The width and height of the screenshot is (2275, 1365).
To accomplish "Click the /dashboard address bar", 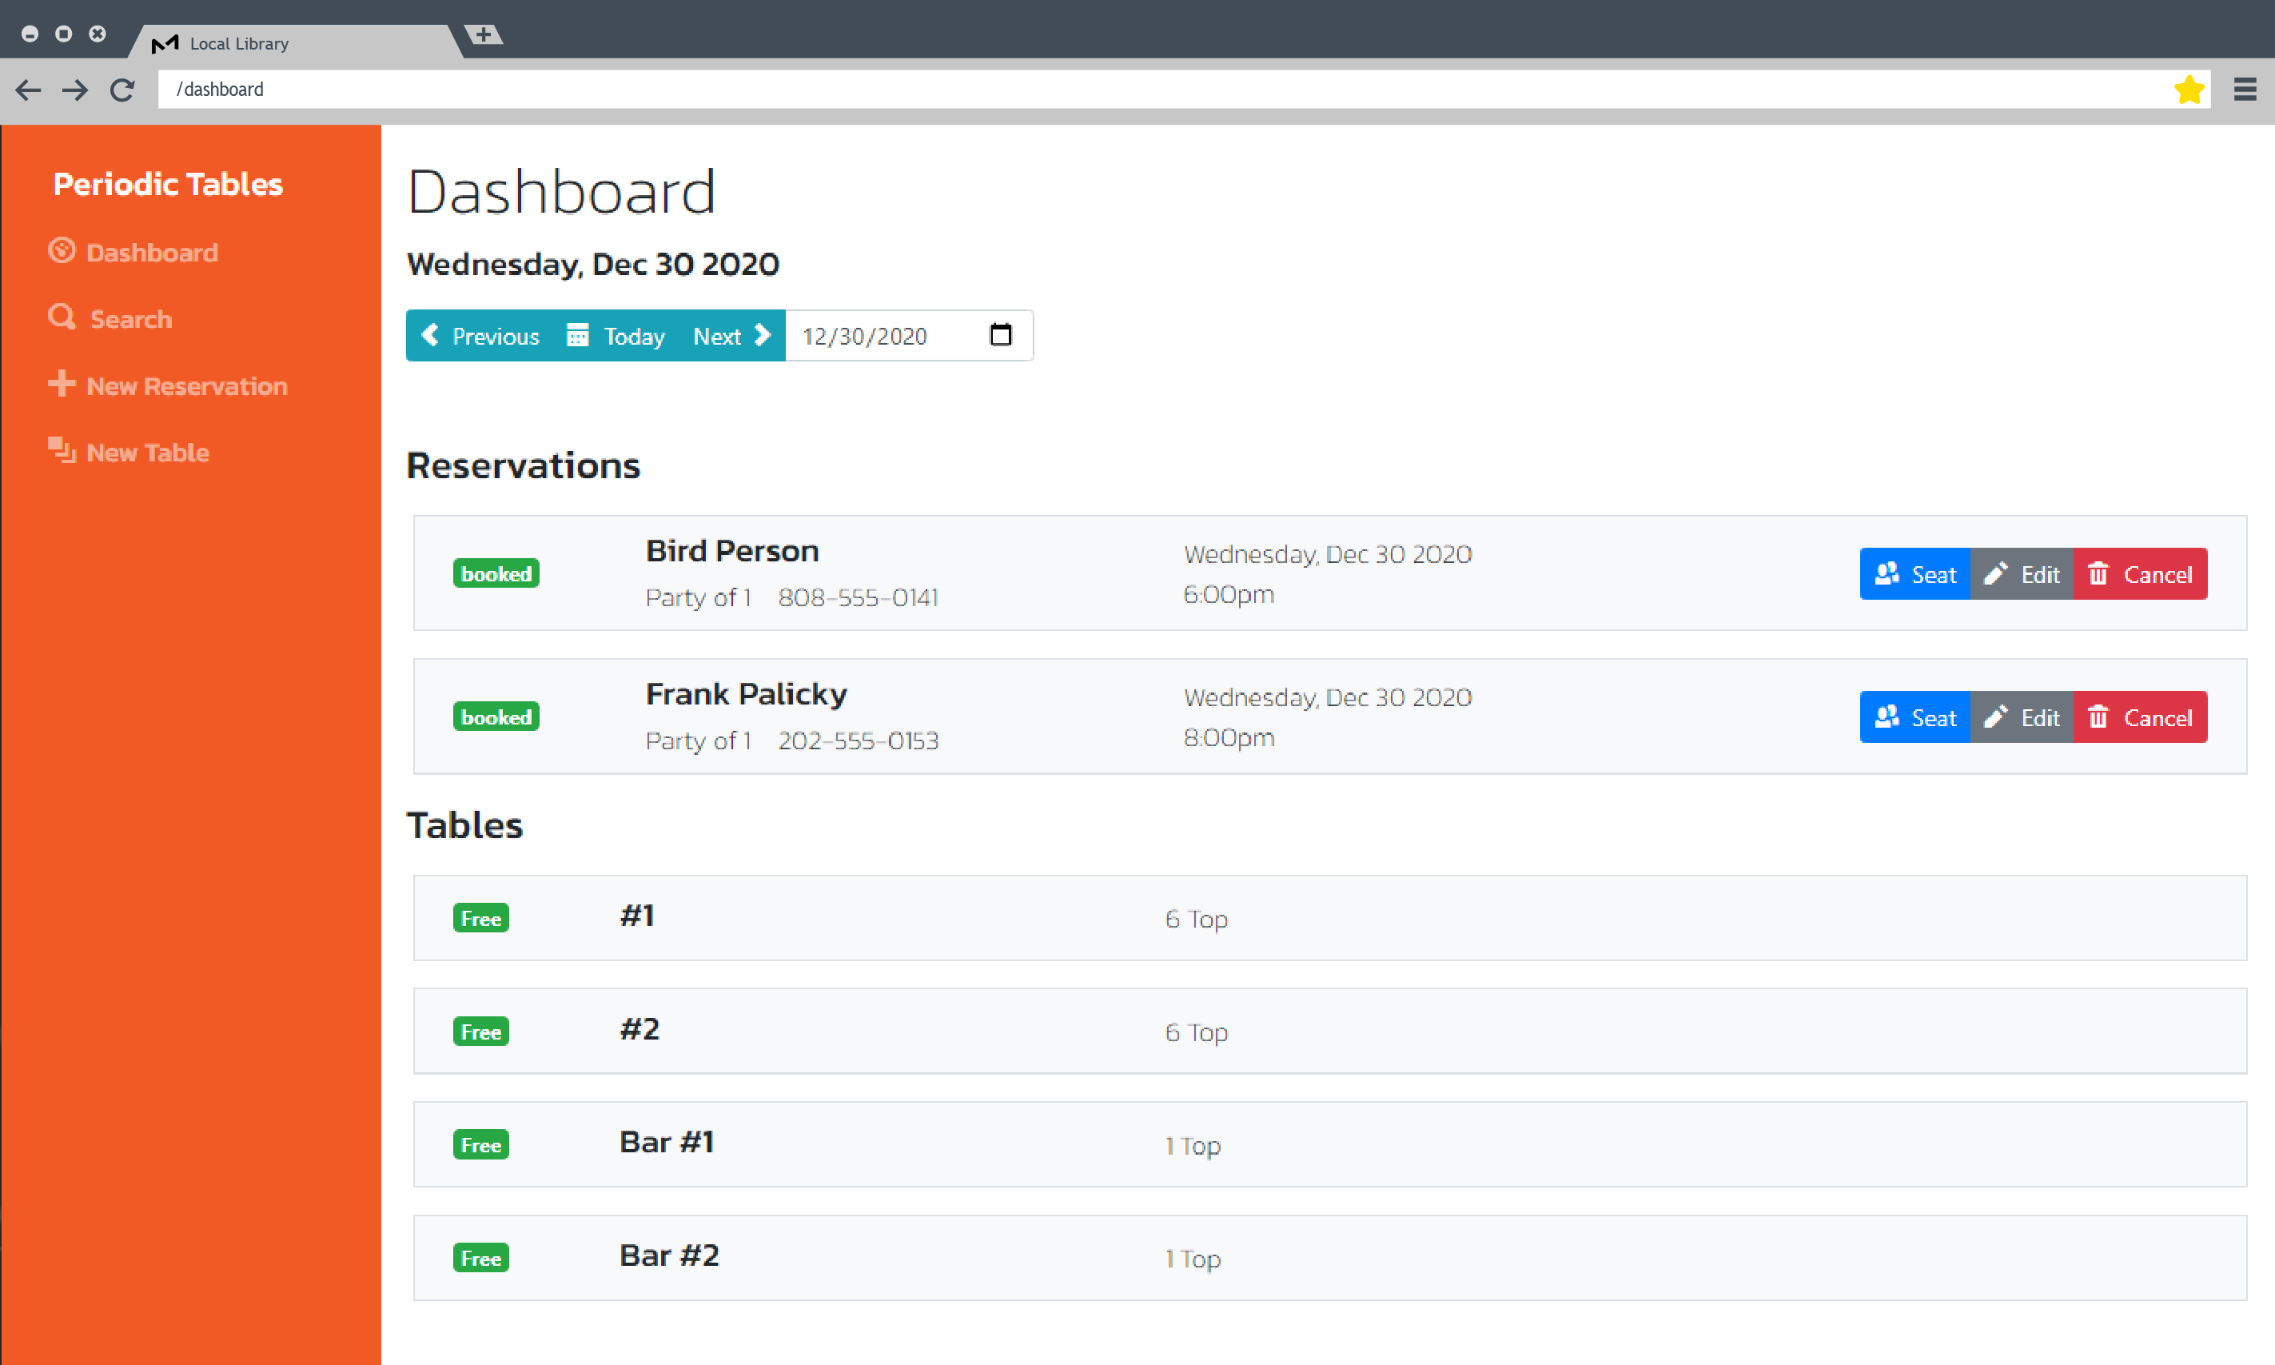I will pyautogui.click(x=1103, y=90).
